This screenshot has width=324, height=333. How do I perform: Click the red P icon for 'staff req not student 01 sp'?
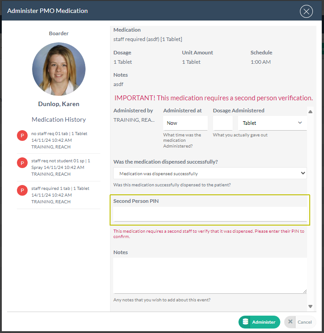coord(22,163)
